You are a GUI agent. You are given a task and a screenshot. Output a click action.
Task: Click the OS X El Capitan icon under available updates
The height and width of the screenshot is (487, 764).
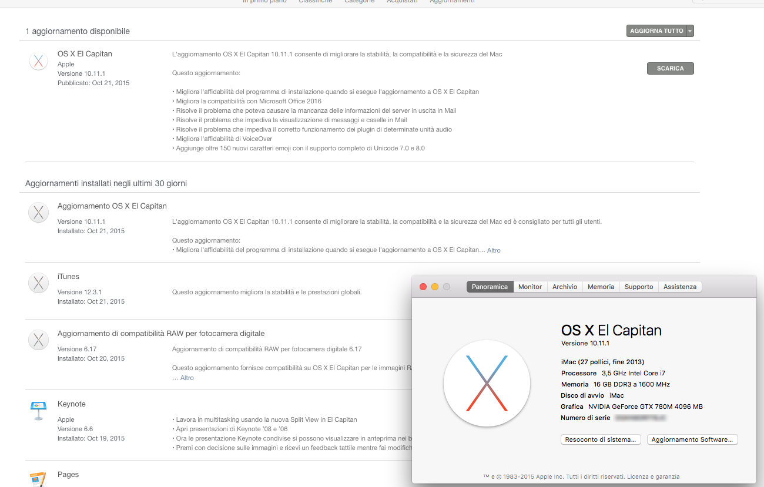(38, 61)
